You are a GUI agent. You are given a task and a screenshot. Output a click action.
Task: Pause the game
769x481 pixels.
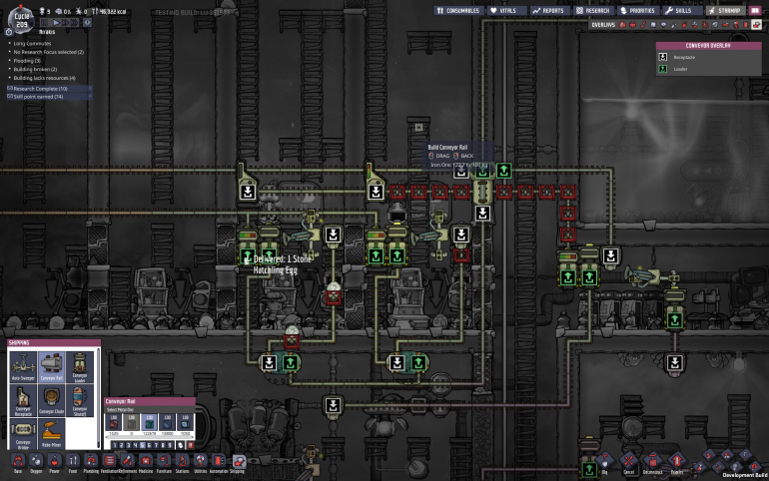(x=44, y=22)
